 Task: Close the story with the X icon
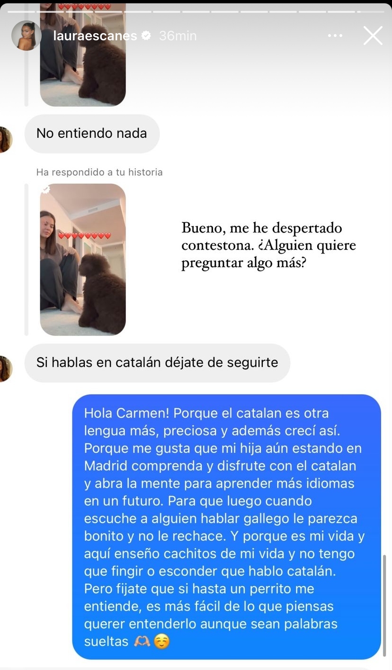point(373,36)
